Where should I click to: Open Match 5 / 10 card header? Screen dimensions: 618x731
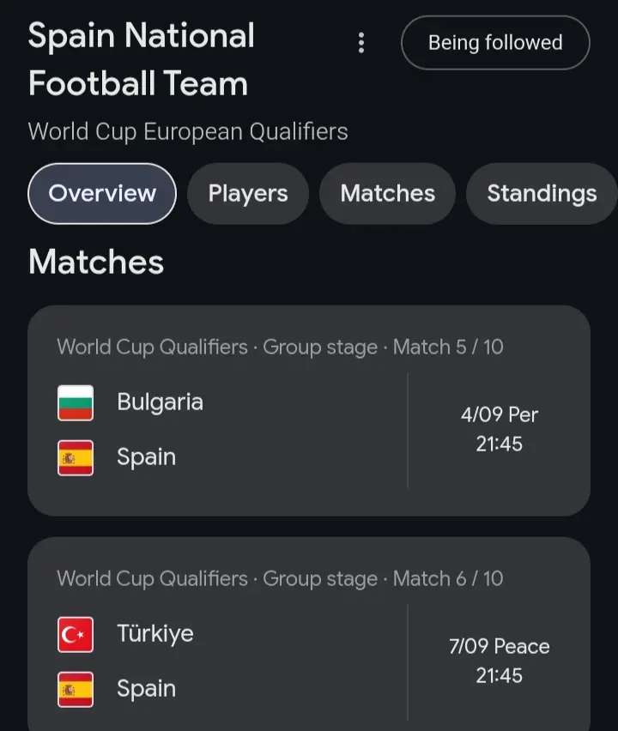281,347
